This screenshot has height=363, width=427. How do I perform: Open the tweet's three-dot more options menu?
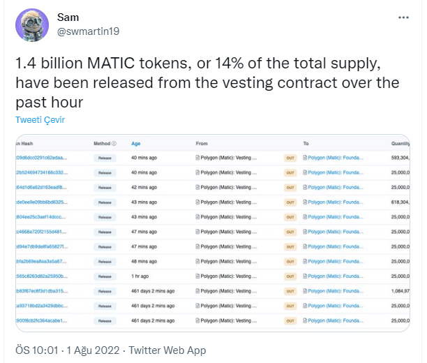coord(404,17)
